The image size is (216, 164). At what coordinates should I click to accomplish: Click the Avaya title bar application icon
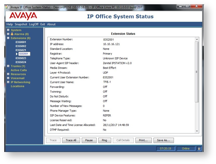(x=8, y=7)
